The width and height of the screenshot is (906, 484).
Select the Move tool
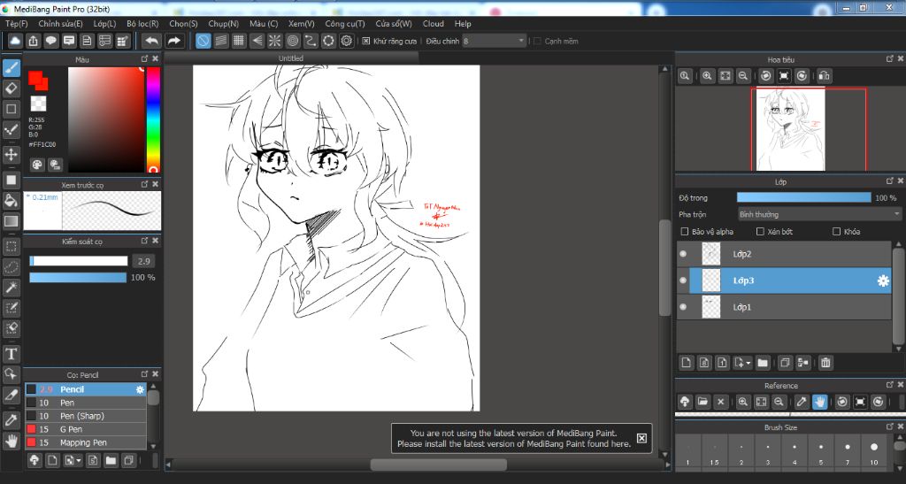coord(11,154)
